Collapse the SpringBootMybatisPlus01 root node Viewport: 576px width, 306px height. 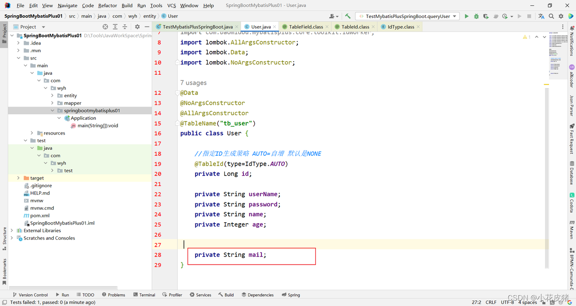pos(12,36)
